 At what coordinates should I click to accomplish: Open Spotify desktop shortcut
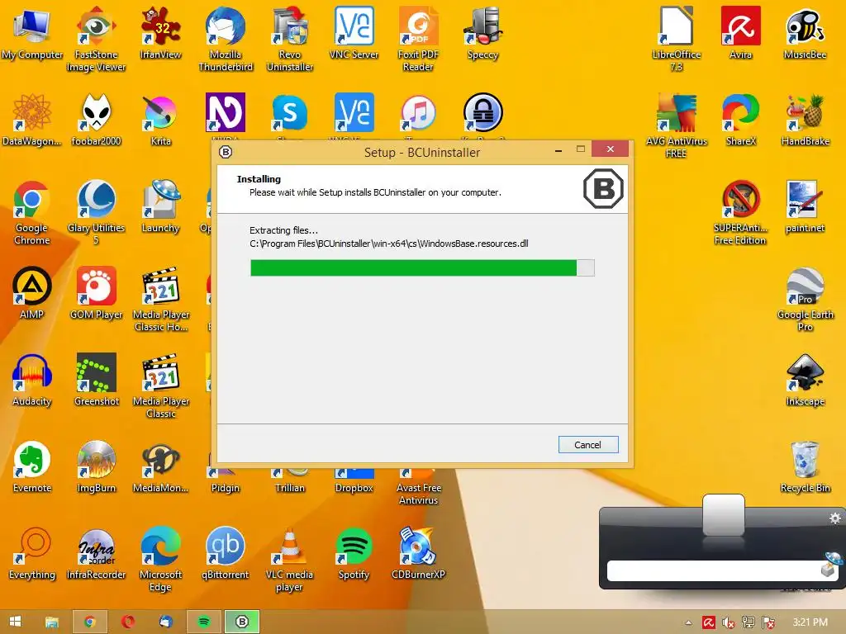click(354, 554)
